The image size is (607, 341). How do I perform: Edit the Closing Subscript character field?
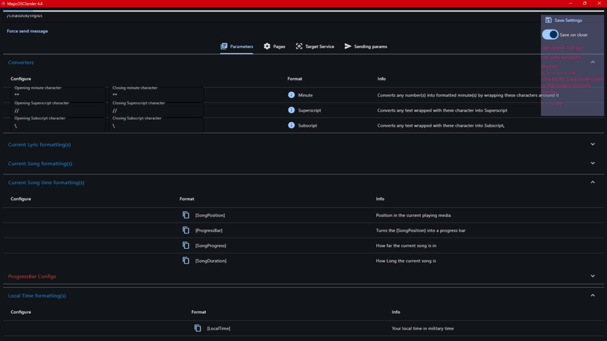click(x=156, y=125)
